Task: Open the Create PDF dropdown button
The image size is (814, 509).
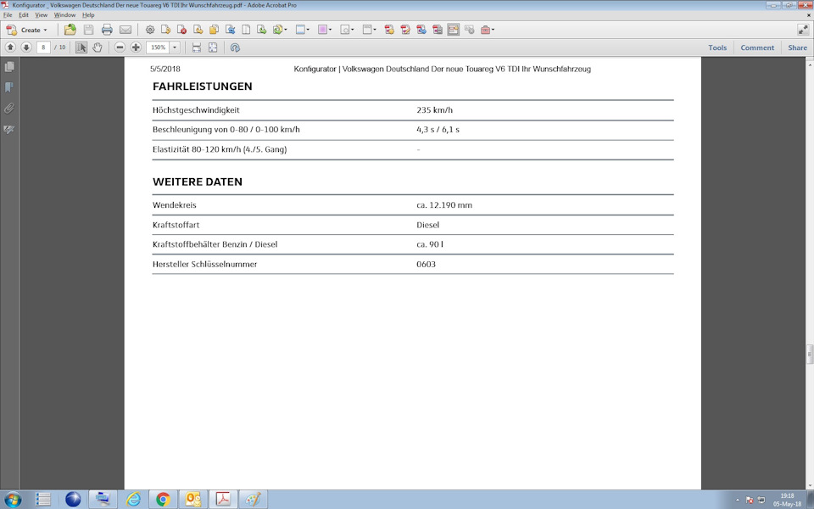Action: (x=26, y=30)
